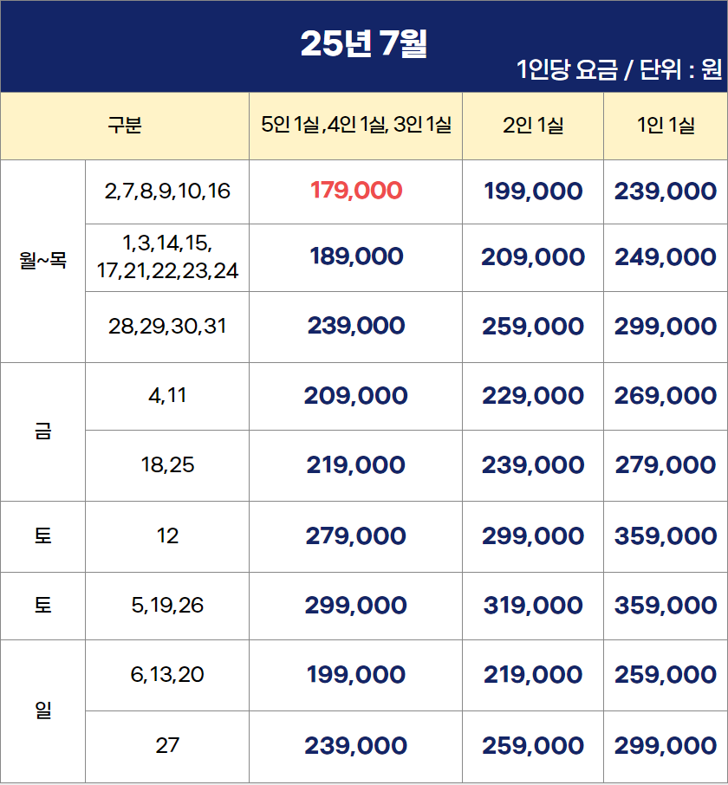Select the dates cell 2,7,8,9,10,16
The image size is (728, 785).
(167, 191)
